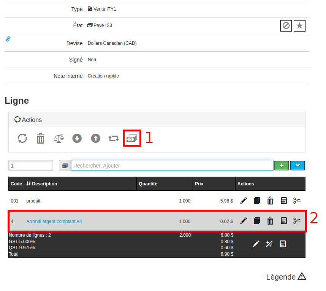Click the green plus add button
This screenshot has height=291, width=326.
click(x=282, y=166)
